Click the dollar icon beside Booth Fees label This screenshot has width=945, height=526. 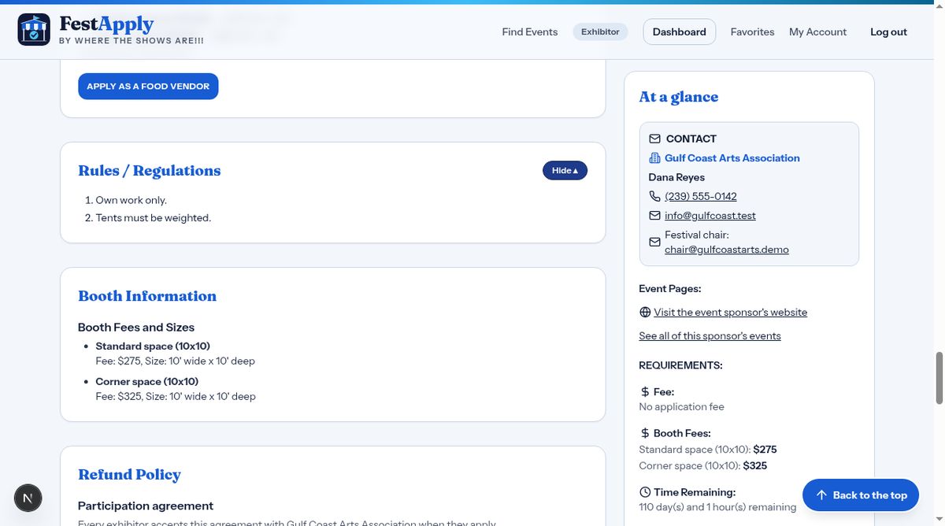click(645, 433)
